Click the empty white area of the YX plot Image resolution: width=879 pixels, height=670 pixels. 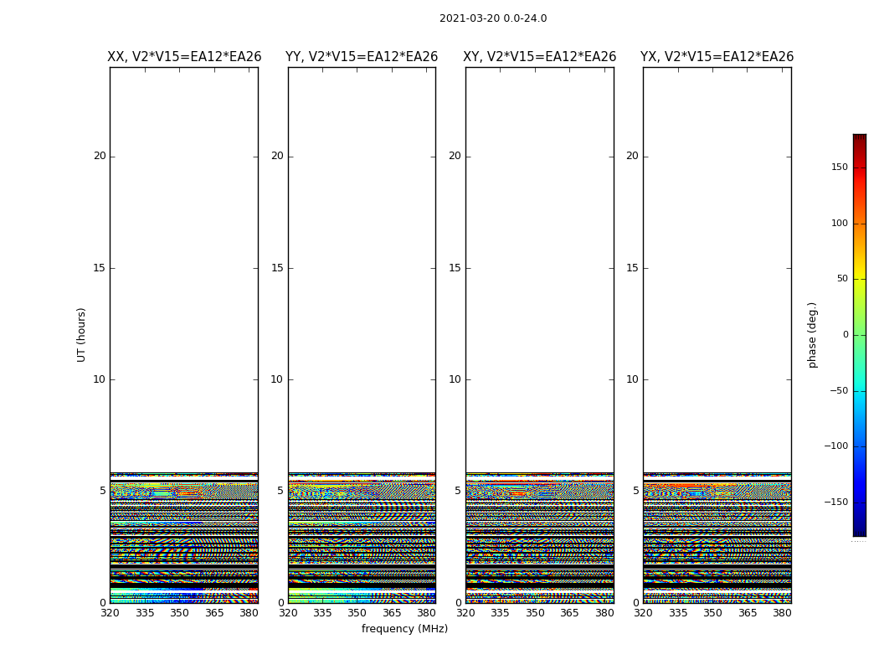[717, 268]
